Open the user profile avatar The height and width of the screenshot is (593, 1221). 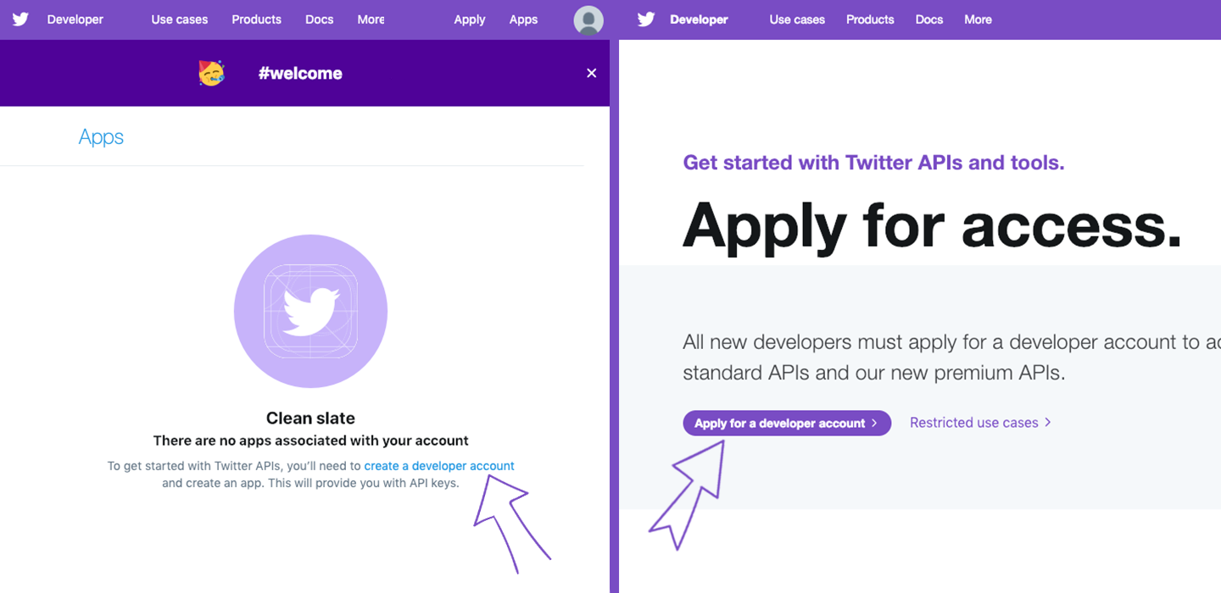(588, 20)
